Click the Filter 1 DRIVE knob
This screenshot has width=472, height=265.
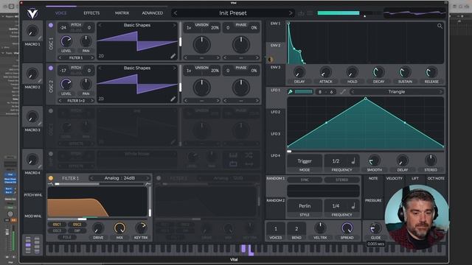(x=98, y=228)
